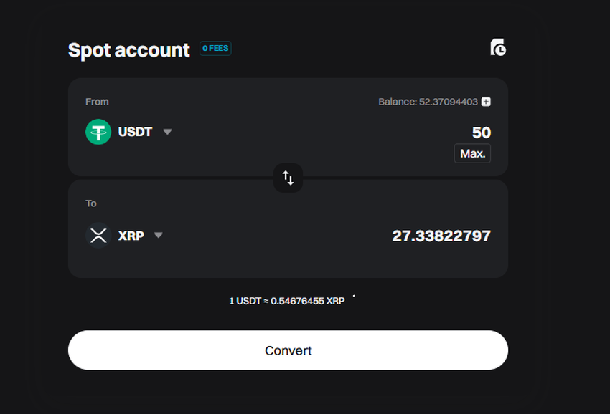The height and width of the screenshot is (414, 610).
Task: Click the Convert button
Action: click(x=288, y=350)
